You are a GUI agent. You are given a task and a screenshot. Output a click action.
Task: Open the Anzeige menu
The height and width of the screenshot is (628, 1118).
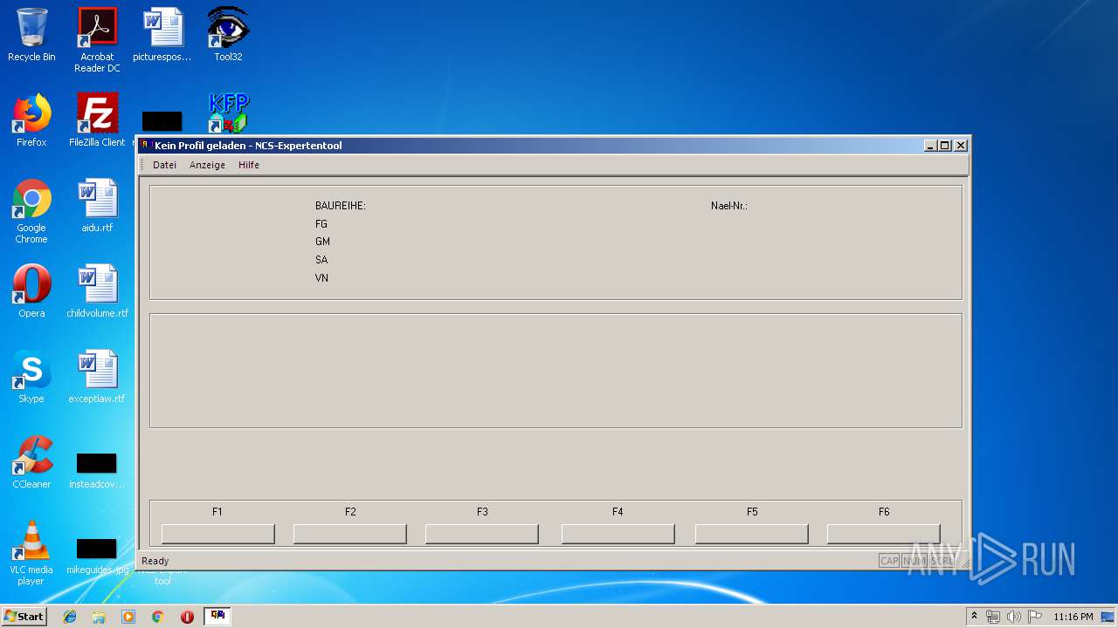coord(207,165)
